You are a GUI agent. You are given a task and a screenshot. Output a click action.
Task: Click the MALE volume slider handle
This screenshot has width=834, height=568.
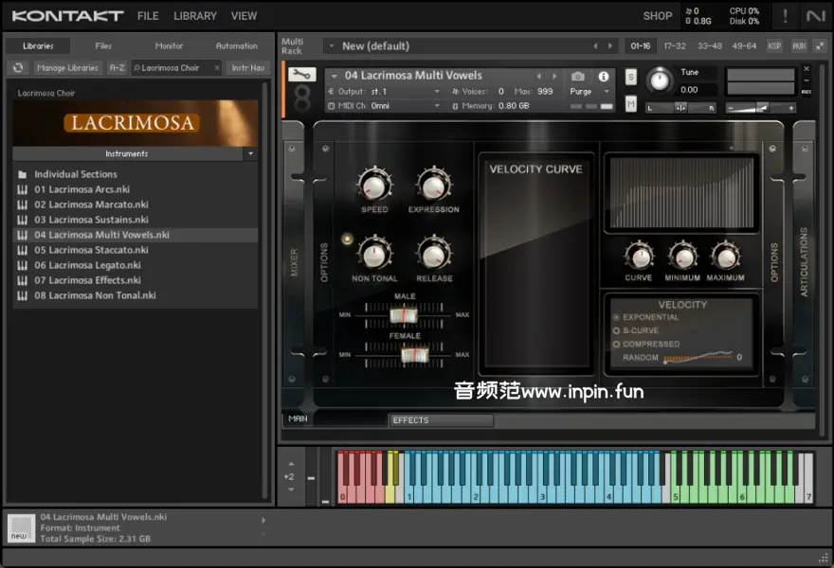(404, 314)
